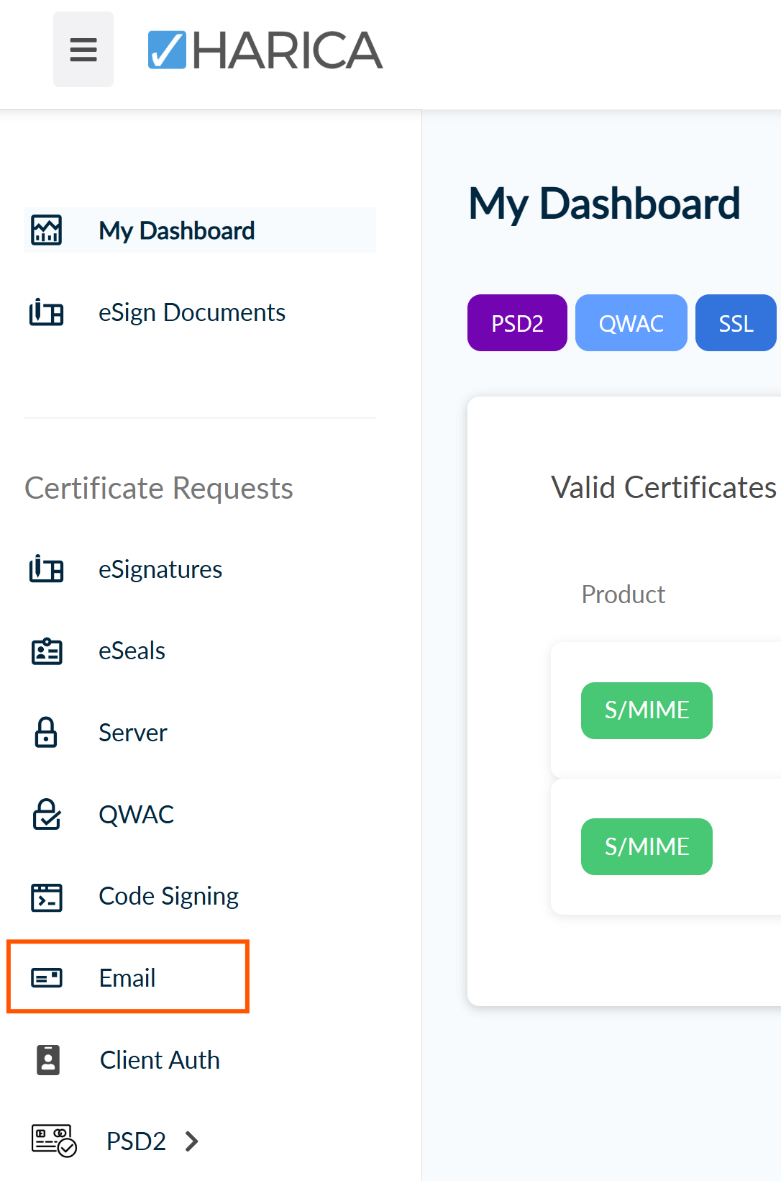Open Email certificate requests
781x1181 pixels.
pos(127,978)
